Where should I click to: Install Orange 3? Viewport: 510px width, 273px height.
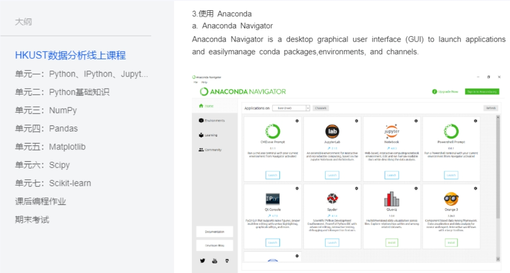click(x=451, y=243)
